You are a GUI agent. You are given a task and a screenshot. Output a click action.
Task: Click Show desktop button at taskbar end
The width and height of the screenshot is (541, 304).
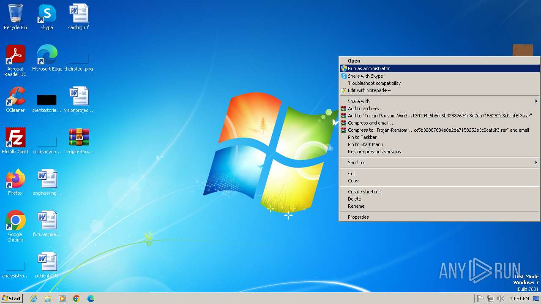tap(536, 299)
